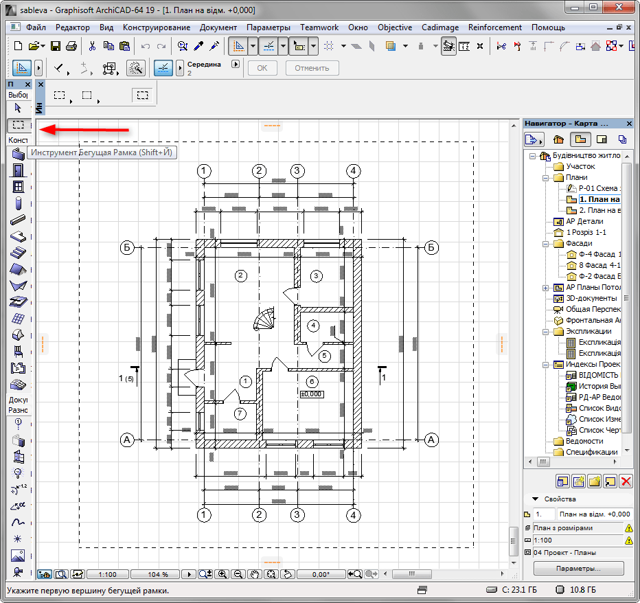
Task: Click the Cut (scissors) icon
Action: click(x=91, y=46)
